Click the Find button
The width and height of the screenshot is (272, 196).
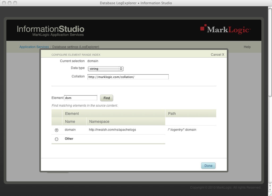click(x=107, y=98)
